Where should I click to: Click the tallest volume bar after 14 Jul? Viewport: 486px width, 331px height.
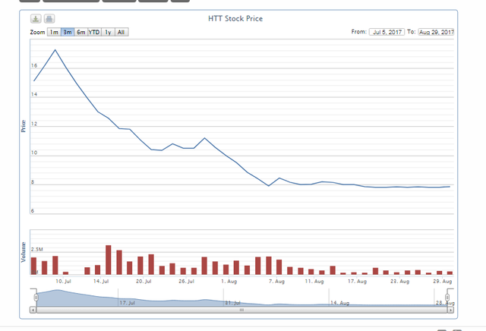point(109,260)
